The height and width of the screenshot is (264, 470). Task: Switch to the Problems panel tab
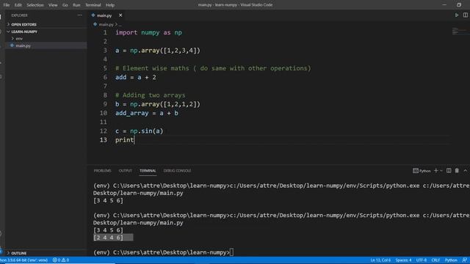103,171
